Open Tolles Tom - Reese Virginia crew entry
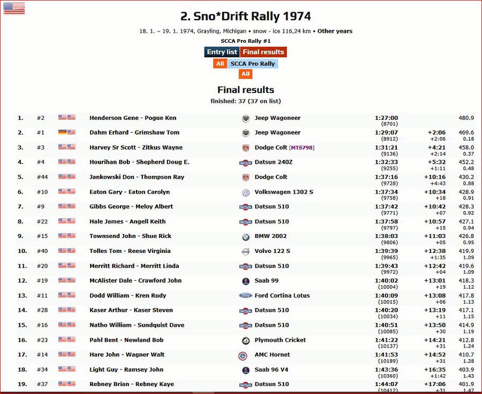The image size is (482, 394). coord(130,251)
